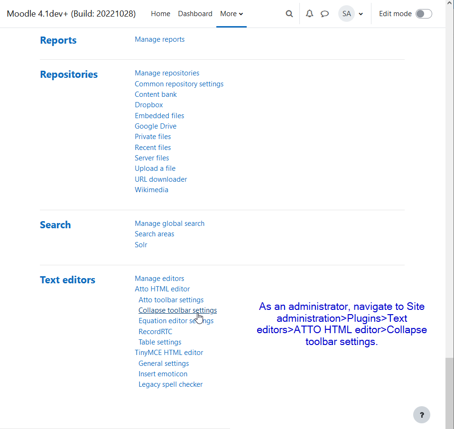Open Common repository settings link
The width and height of the screenshot is (454, 429).
(x=179, y=84)
